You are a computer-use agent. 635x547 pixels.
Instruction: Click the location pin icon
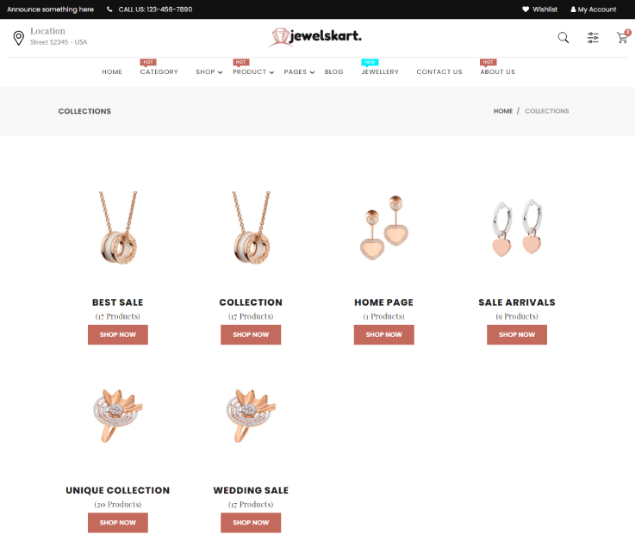click(x=19, y=38)
